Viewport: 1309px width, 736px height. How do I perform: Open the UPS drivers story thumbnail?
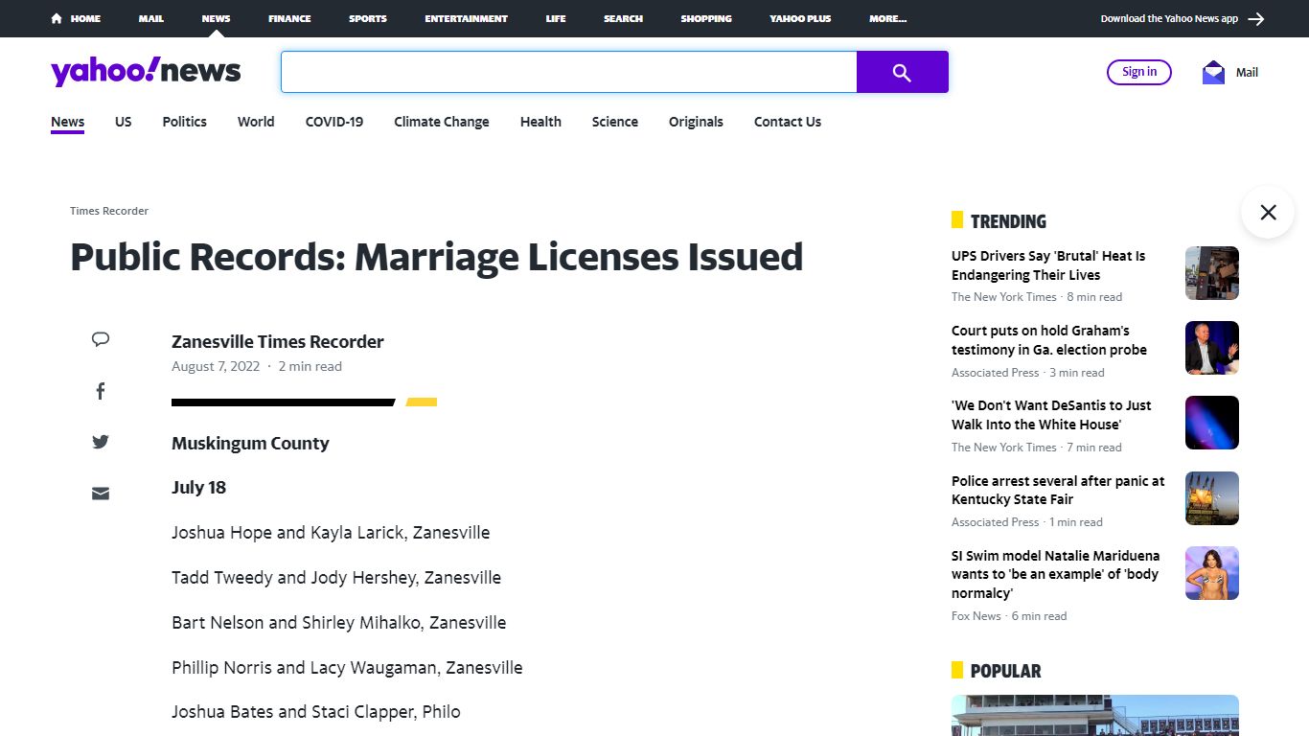click(x=1212, y=273)
